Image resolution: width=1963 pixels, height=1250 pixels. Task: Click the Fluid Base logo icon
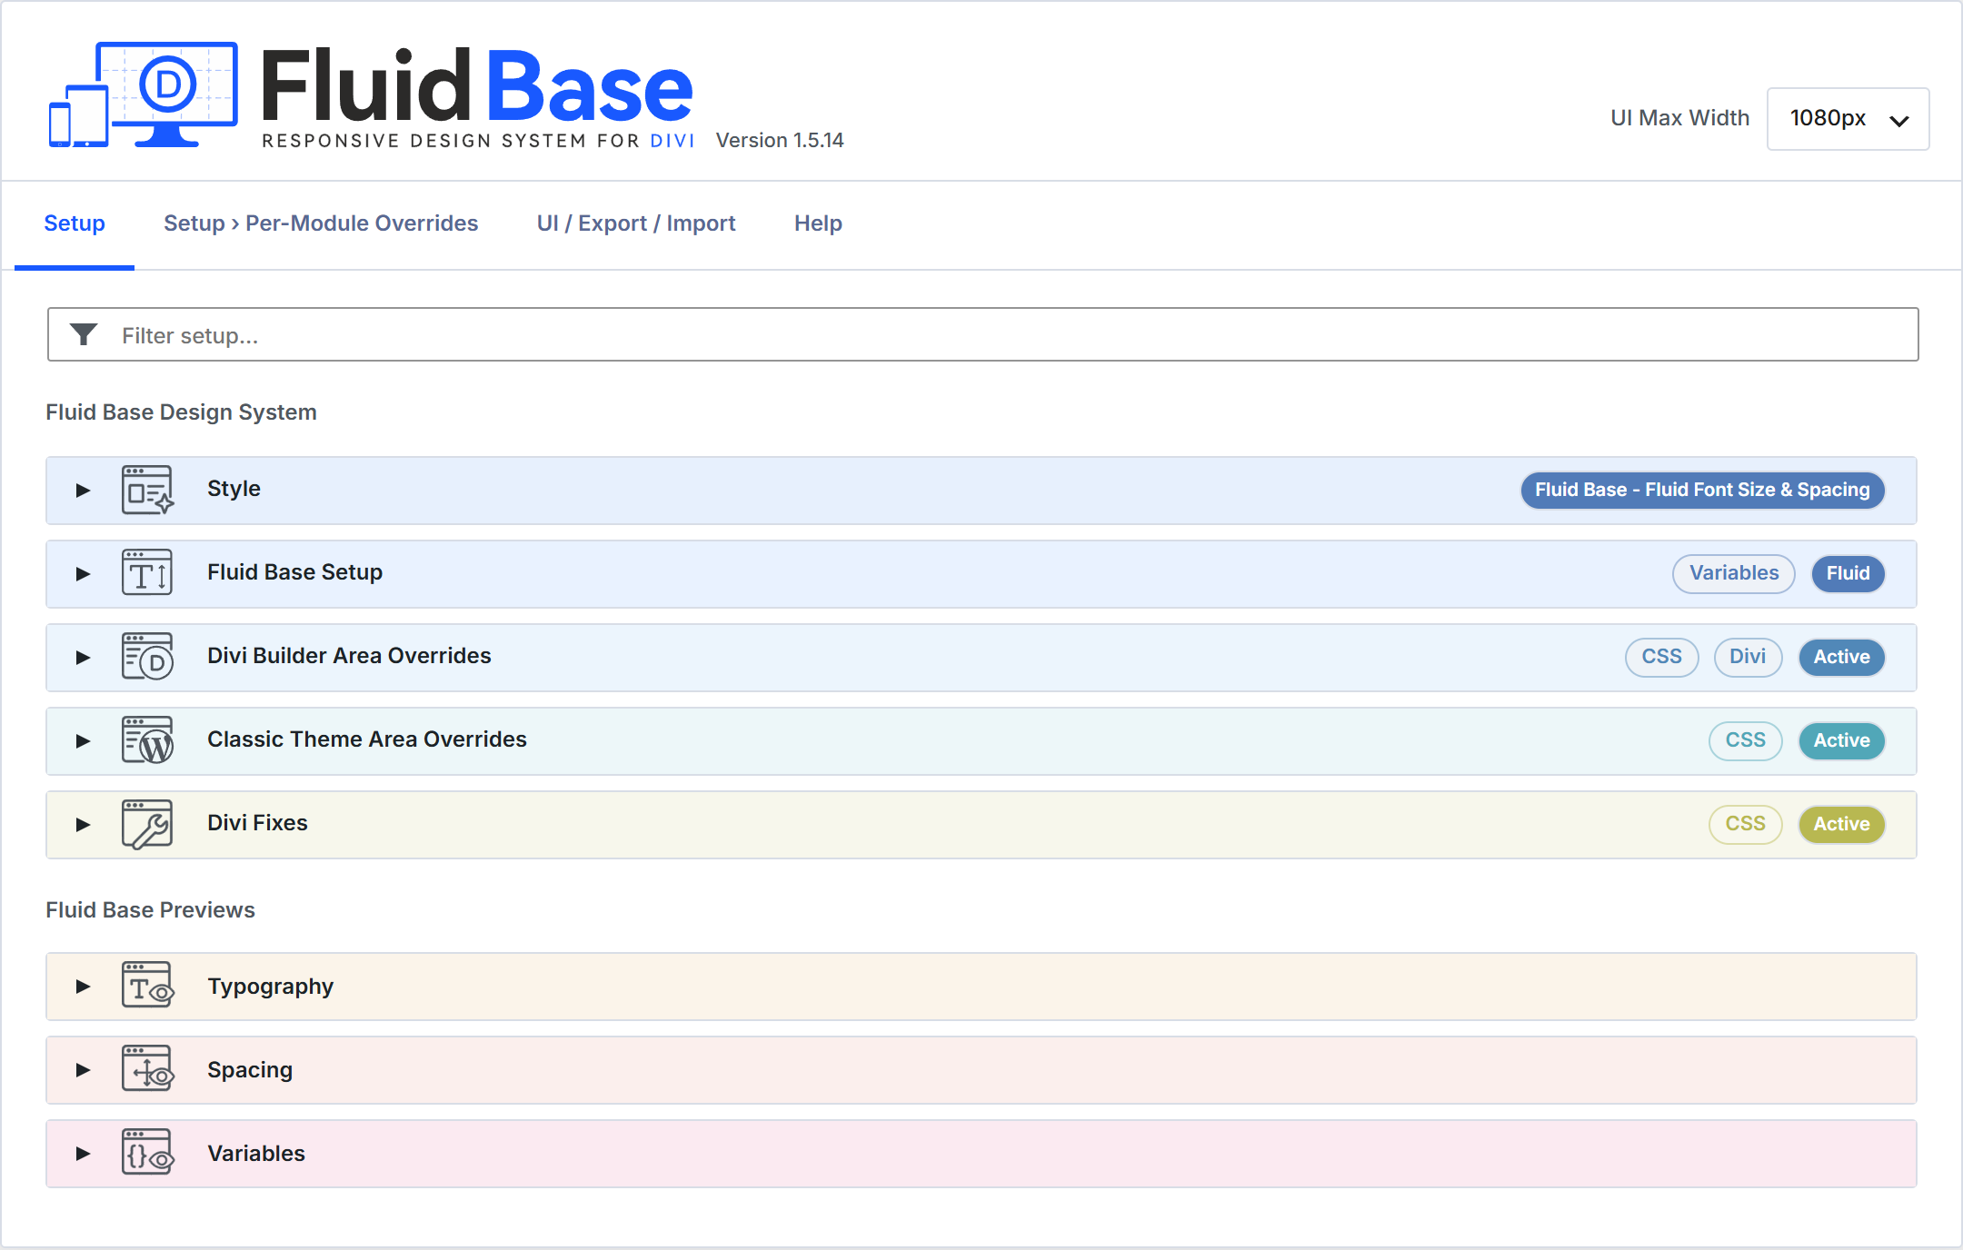click(144, 94)
